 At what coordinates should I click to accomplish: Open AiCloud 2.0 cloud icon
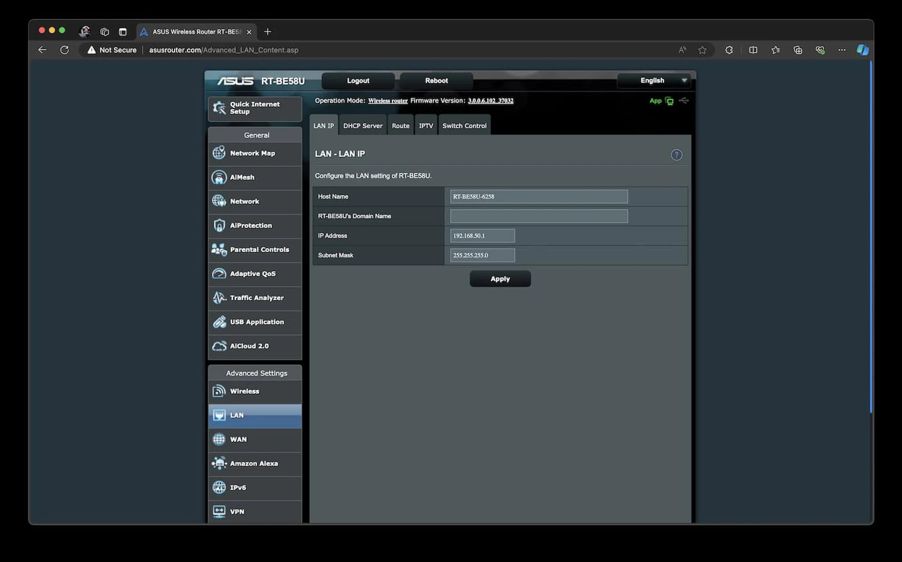pos(219,346)
